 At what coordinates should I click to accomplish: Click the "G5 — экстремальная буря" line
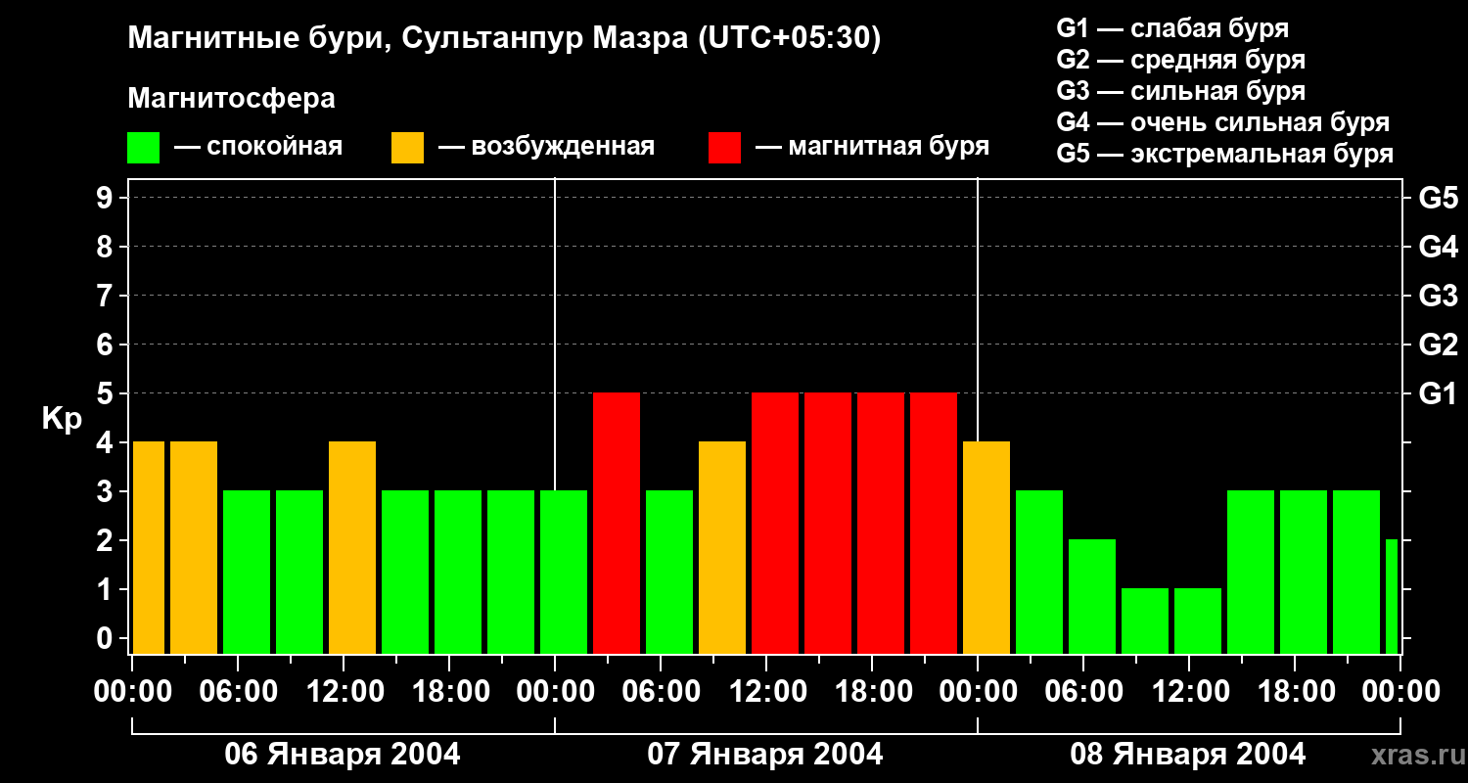(1225, 155)
